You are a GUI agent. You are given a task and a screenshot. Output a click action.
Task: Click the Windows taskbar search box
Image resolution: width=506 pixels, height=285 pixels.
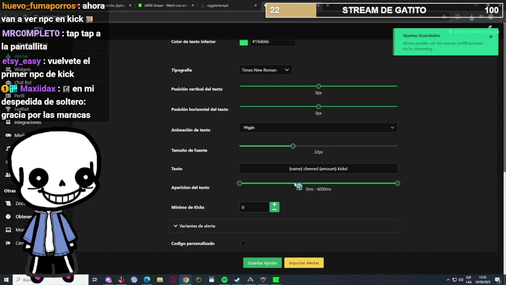[x=51, y=280]
